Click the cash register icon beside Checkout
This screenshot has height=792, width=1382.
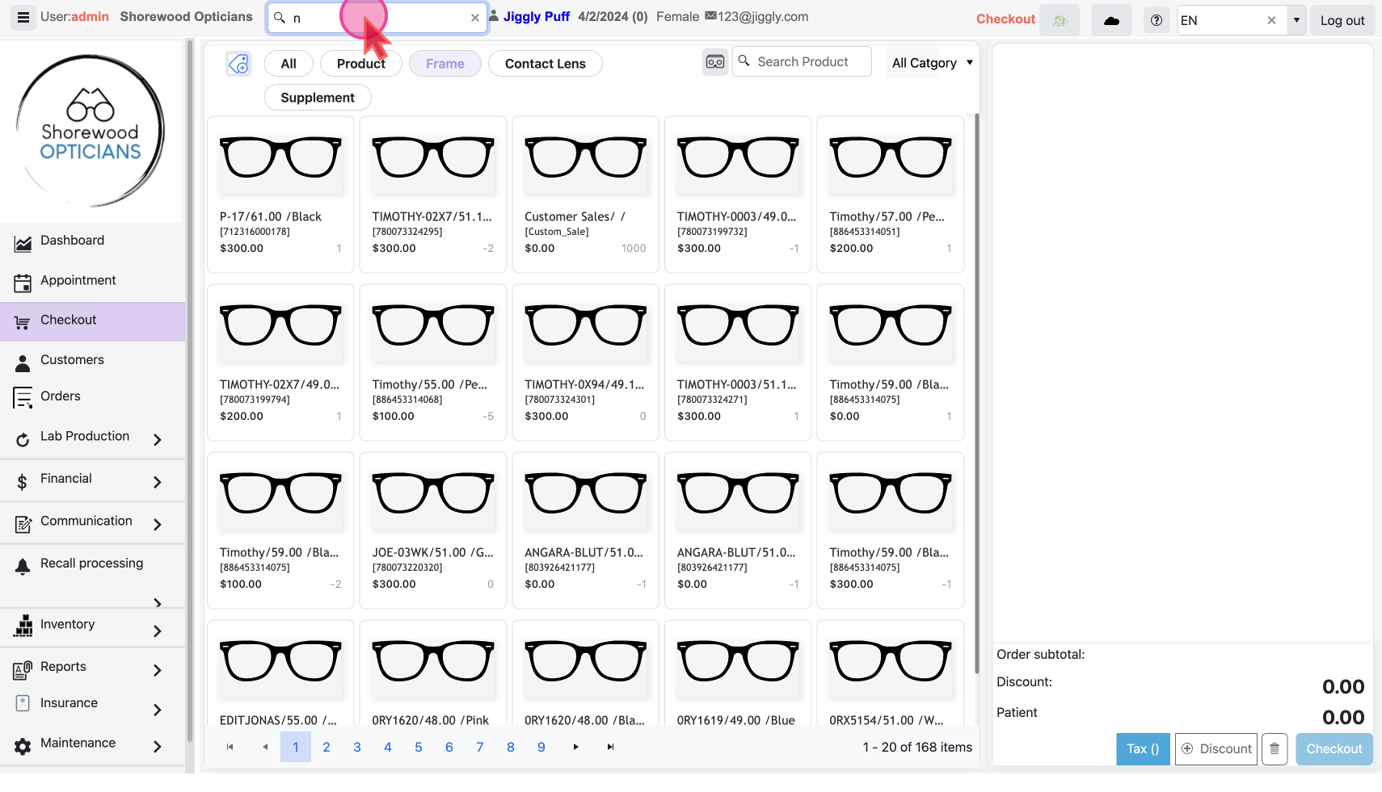1060,20
